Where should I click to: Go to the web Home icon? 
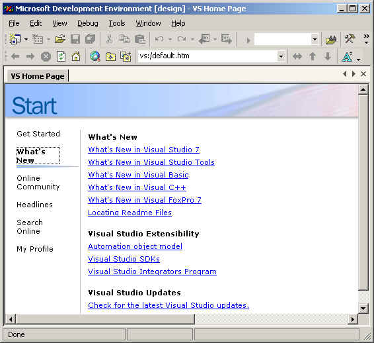click(x=76, y=56)
